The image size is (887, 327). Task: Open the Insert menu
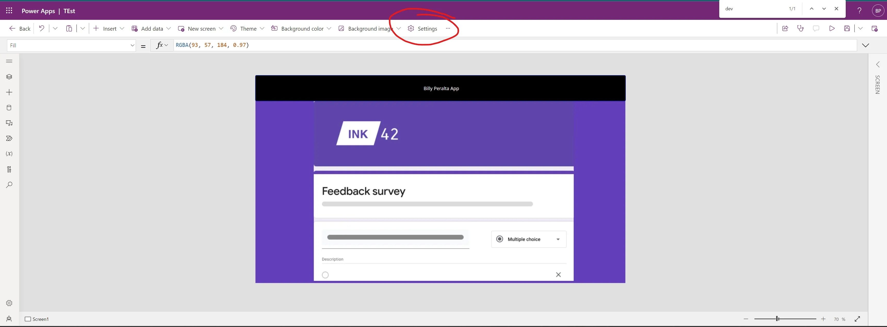pos(109,29)
